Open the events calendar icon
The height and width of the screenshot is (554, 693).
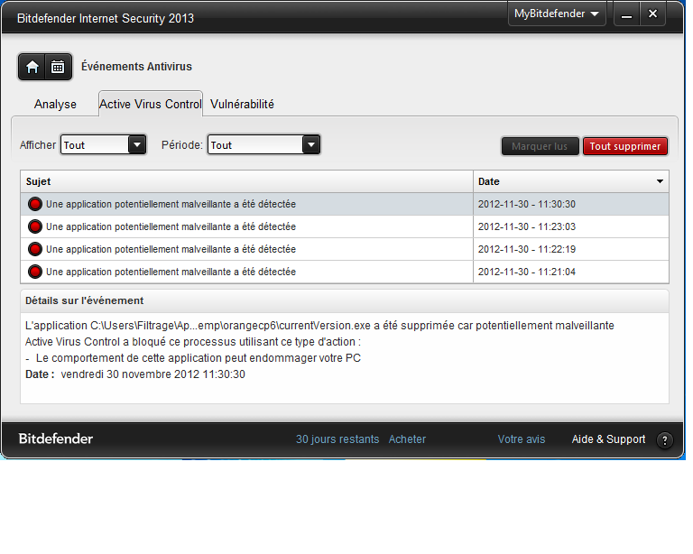(58, 67)
